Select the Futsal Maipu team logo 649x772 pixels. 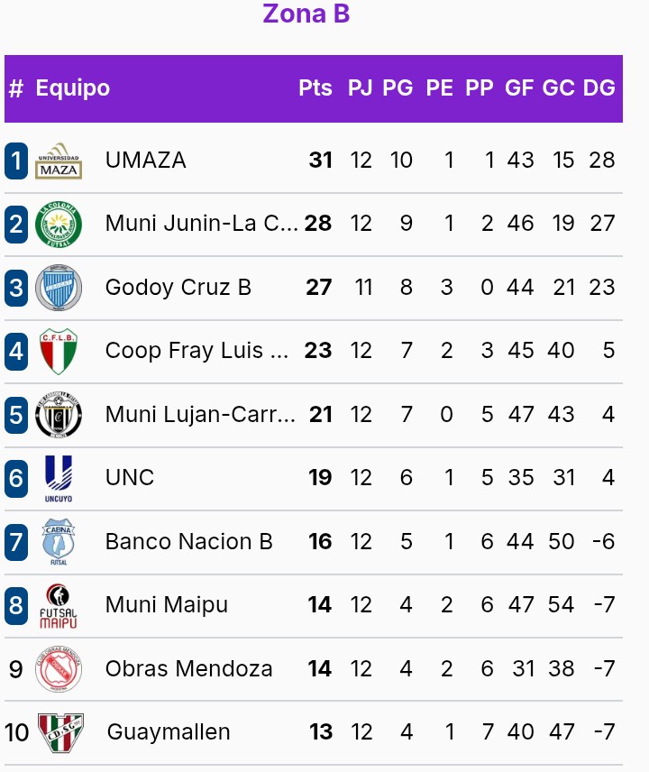tap(59, 605)
